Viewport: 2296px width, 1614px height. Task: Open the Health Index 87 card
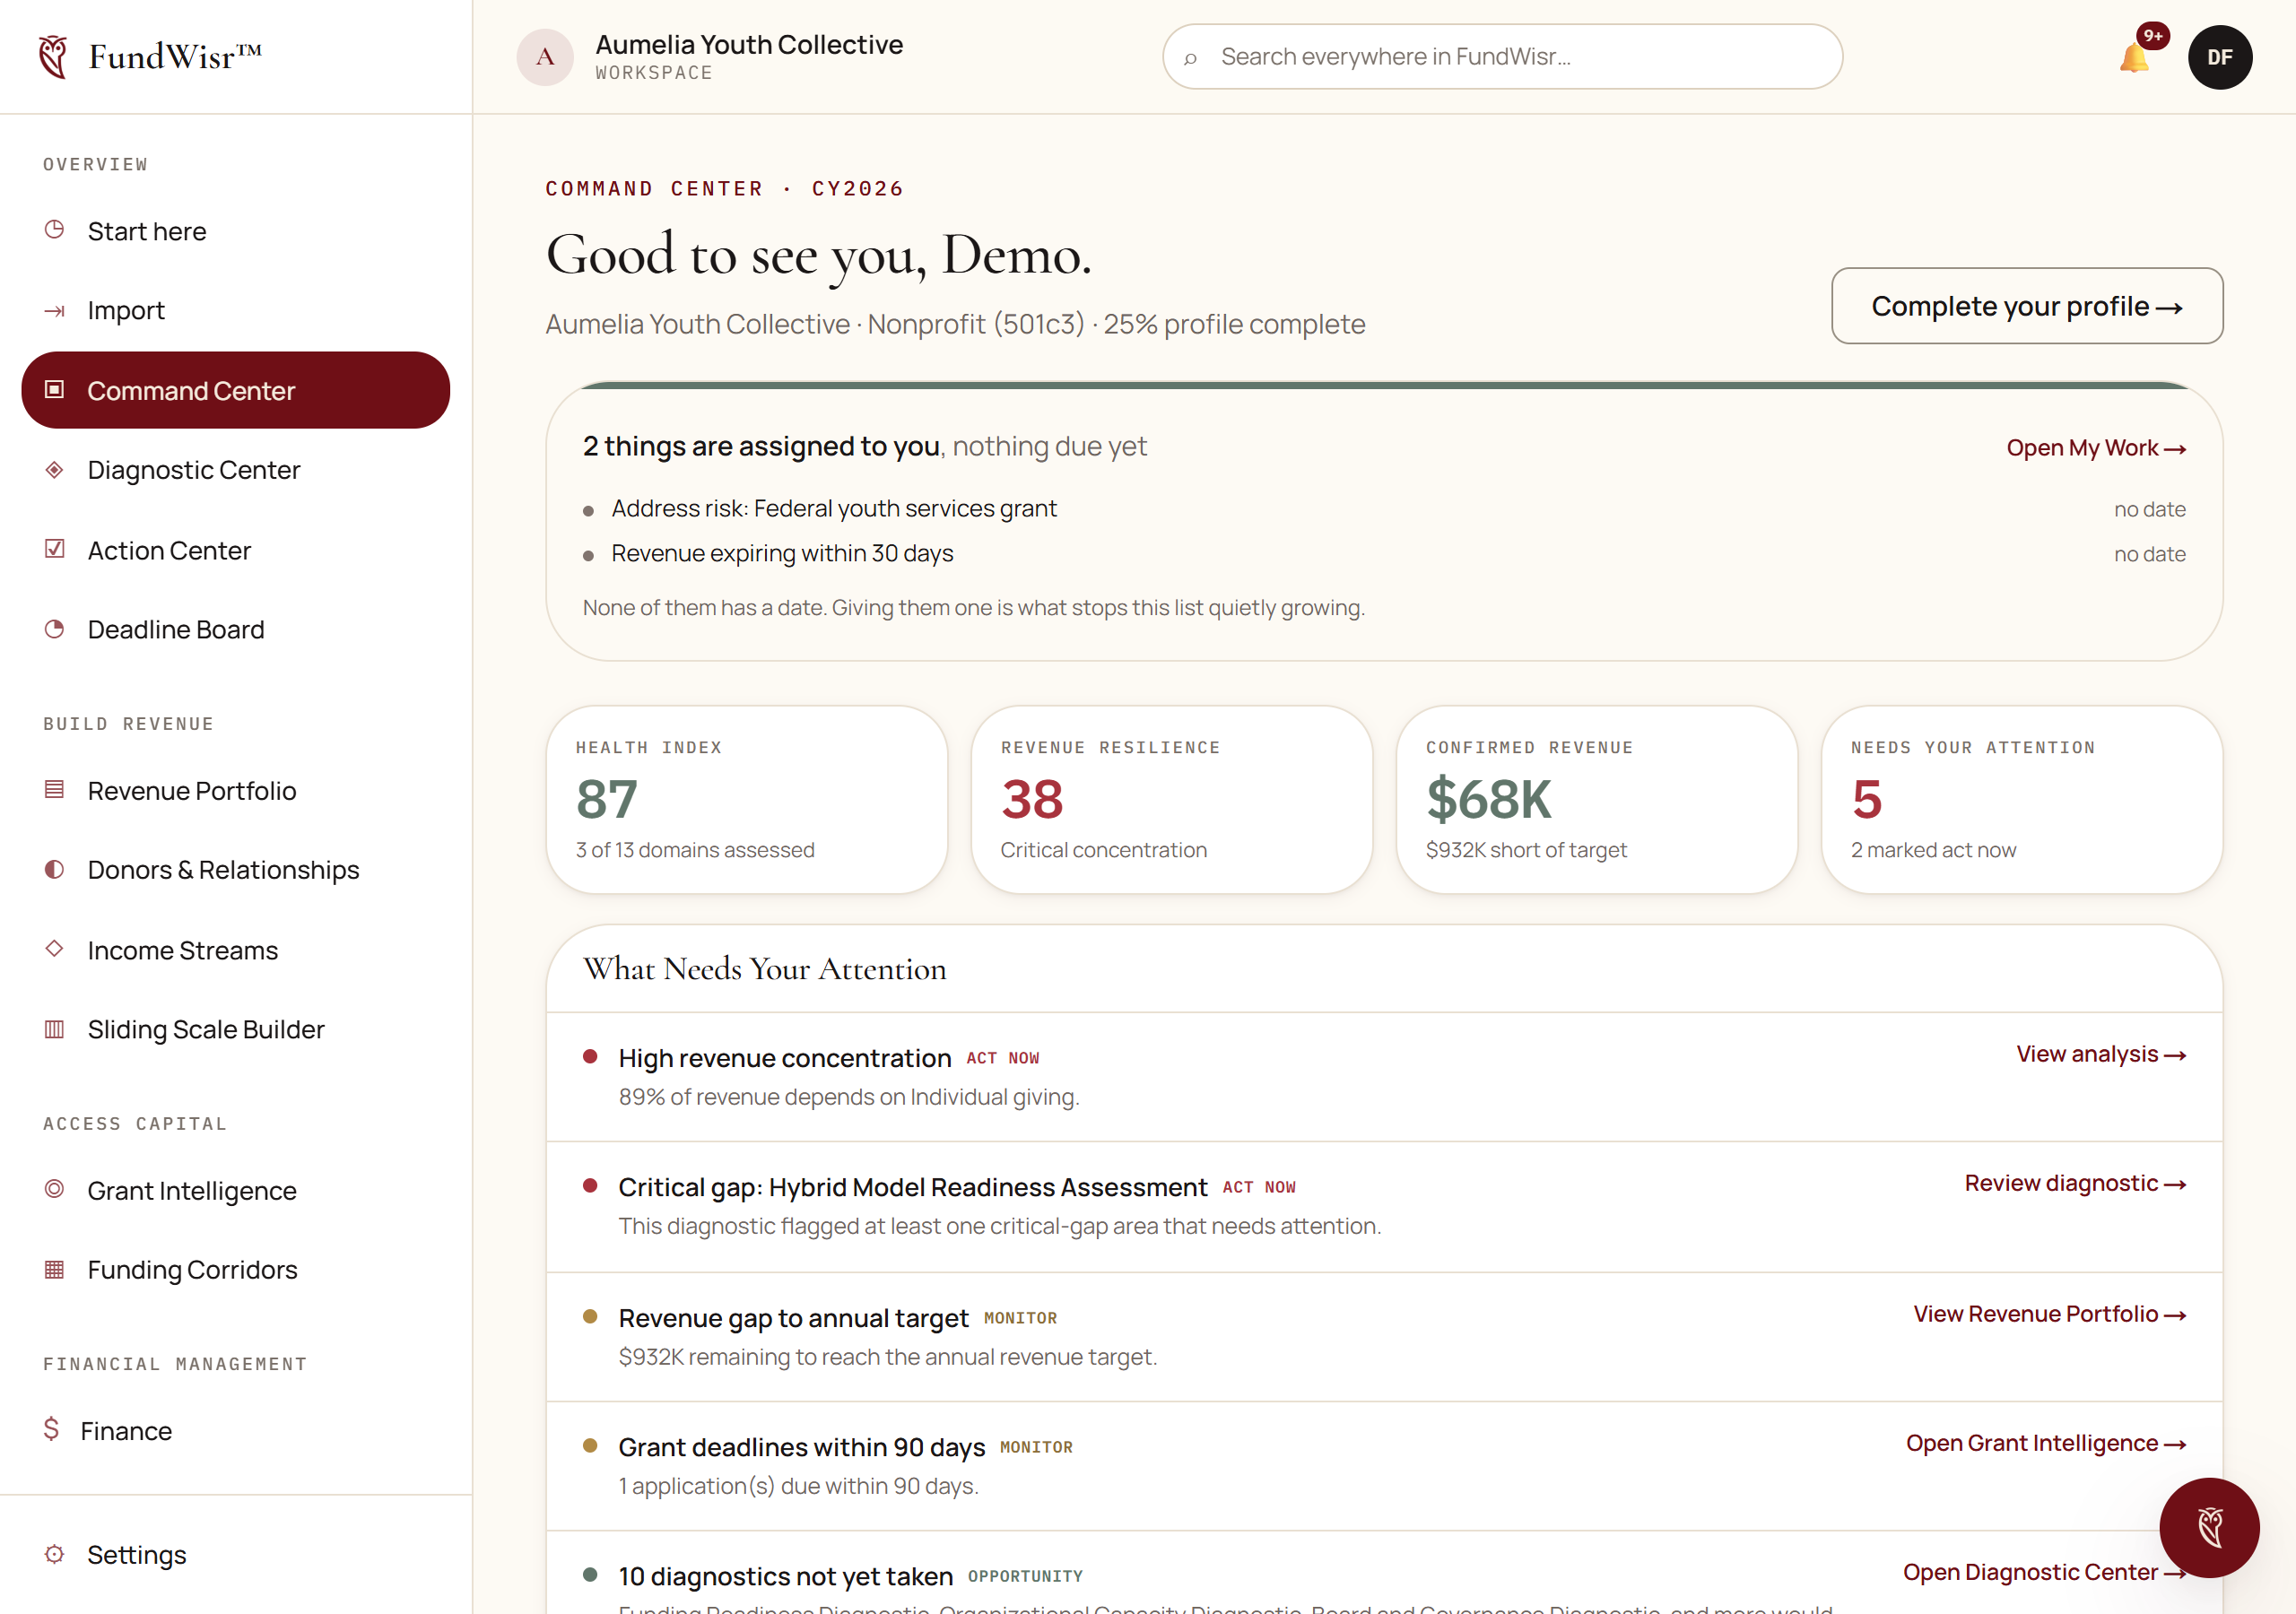(x=747, y=800)
